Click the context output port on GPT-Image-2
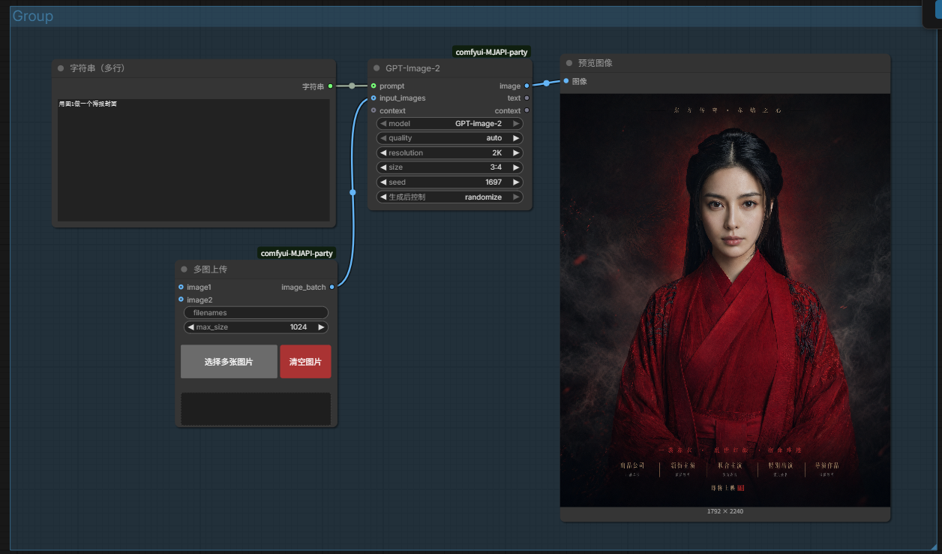The width and height of the screenshot is (942, 554). click(527, 110)
